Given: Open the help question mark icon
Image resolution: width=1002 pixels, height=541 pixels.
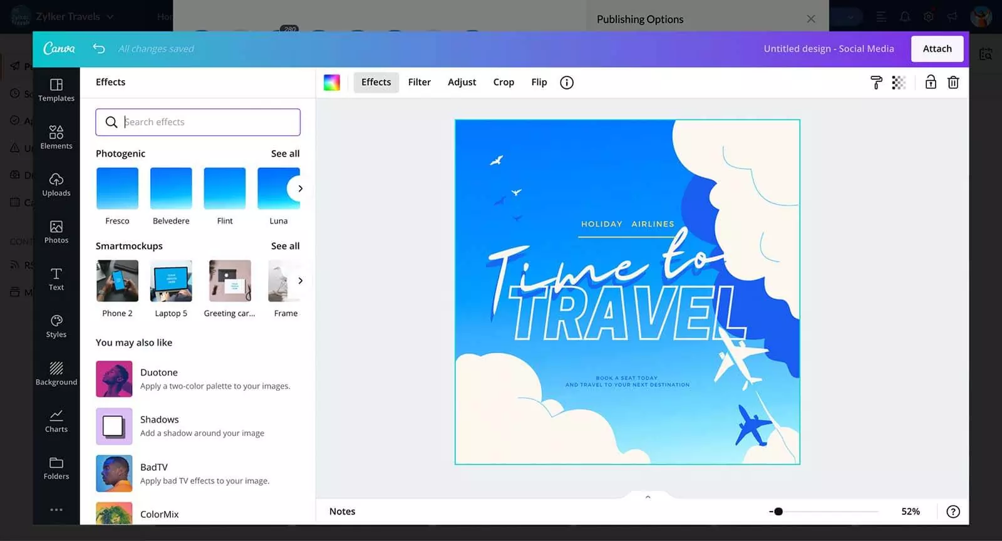Looking at the screenshot, I should click(x=953, y=512).
